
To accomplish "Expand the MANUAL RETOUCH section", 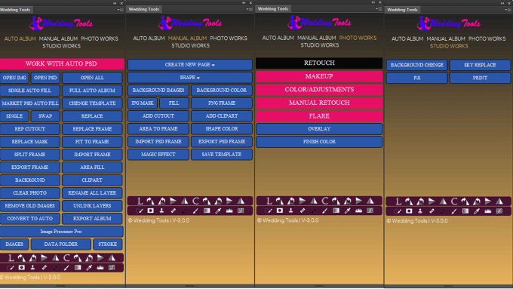I will pyautogui.click(x=319, y=103).
